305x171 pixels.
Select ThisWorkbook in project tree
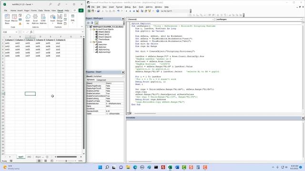click(x=104, y=39)
